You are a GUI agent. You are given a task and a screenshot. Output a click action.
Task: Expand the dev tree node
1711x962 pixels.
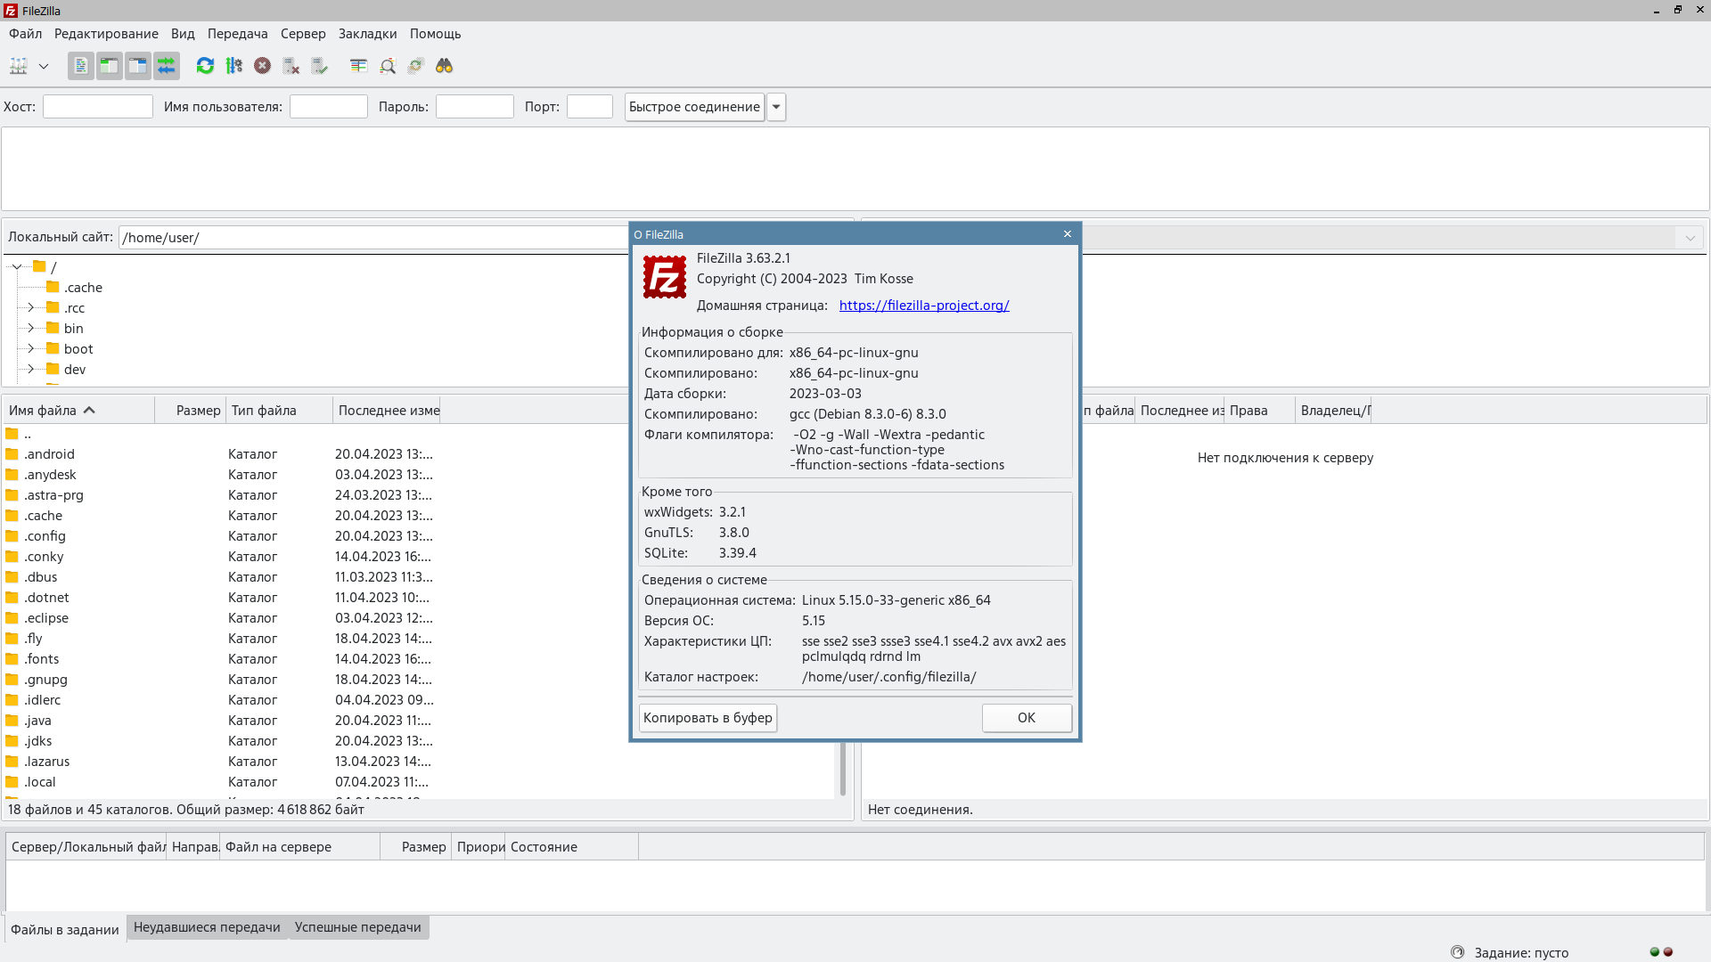(x=30, y=369)
